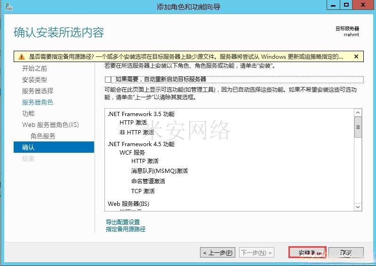
Task: Click the warning triangle icon in yellow banner
Action: coord(22,57)
